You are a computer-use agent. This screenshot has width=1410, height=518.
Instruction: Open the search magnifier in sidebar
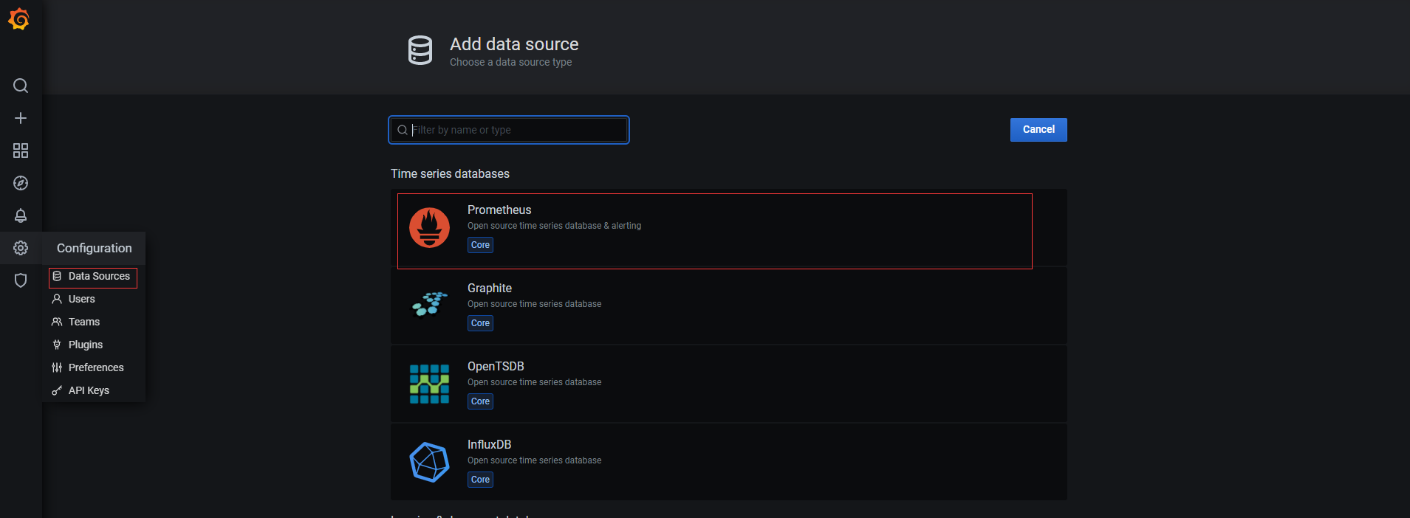pyautogui.click(x=21, y=86)
